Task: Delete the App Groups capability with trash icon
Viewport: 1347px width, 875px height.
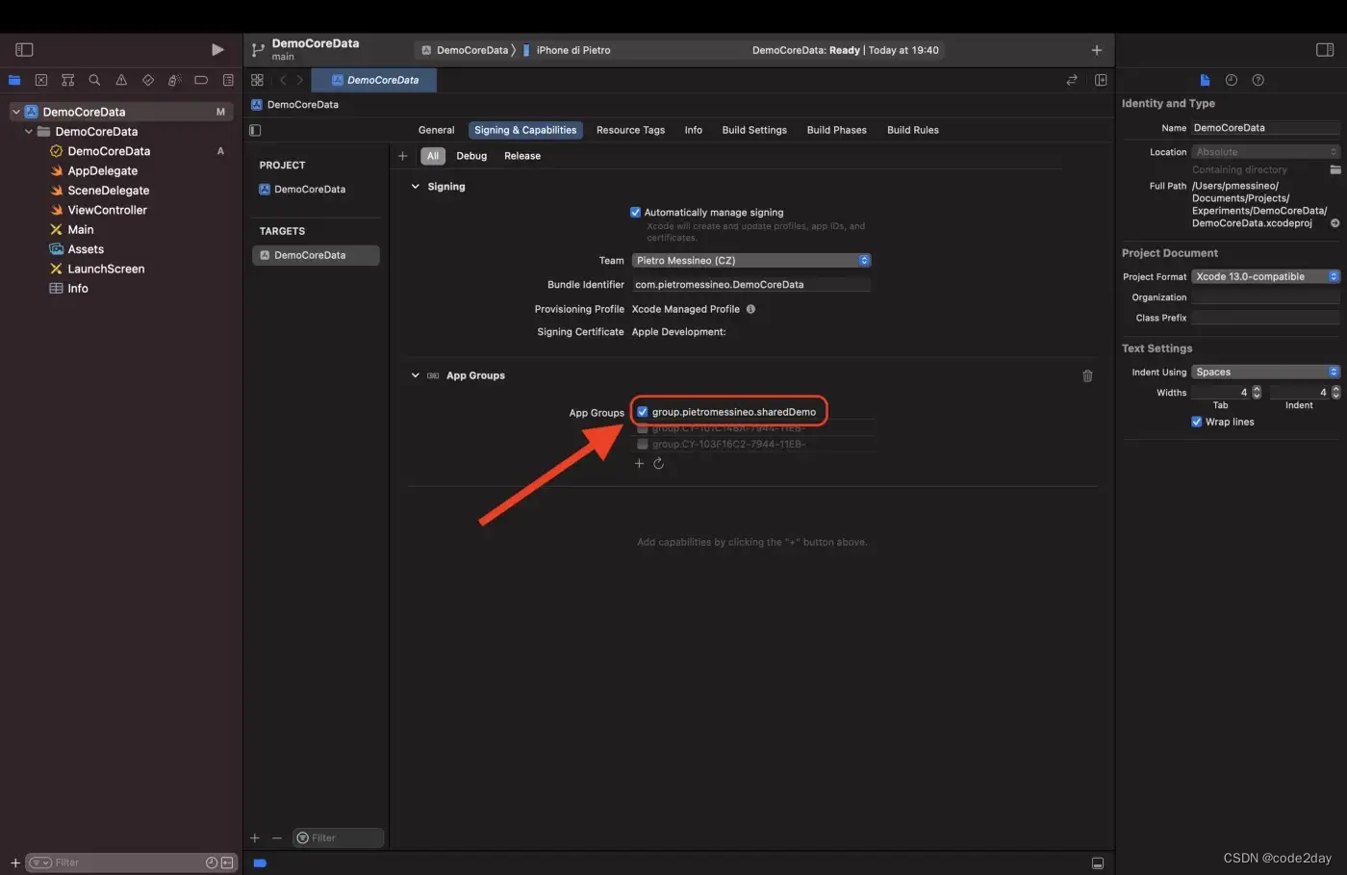Action: click(x=1087, y=375)
